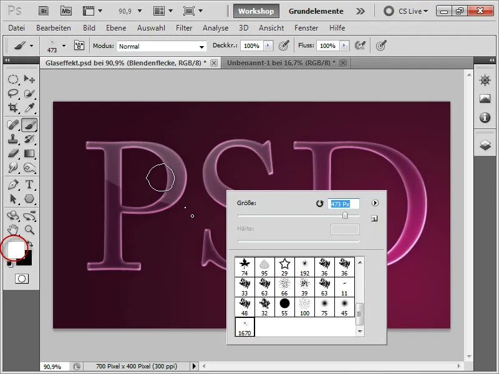The height and width of the screenshot is (374, 499).
Task: Open the Histogram panel icon
Action: point(485,99)
